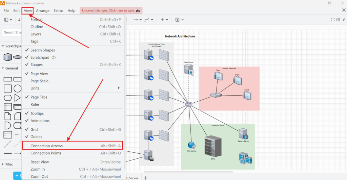The width and height of the screenshot is (347, 180).
Task: Toggle the light/dark appearance sun icon
Action: pos(344,10)
